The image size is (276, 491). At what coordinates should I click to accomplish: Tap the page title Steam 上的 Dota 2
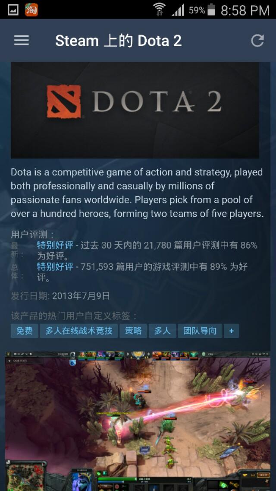(x=118, y=41)
